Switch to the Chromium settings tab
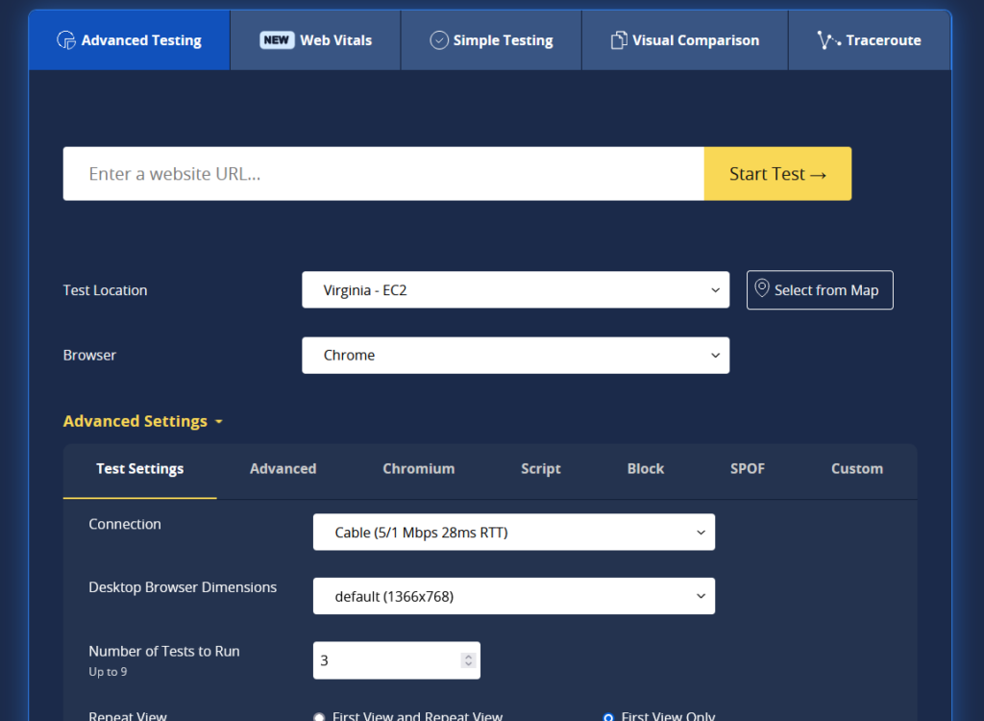The image size is (984, 721). (418, 469)
